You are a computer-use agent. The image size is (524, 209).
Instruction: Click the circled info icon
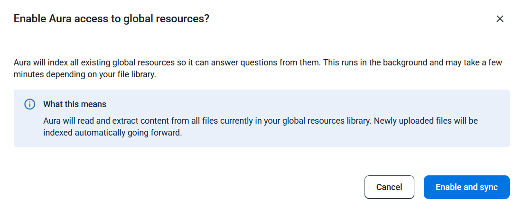coord(30,104)
